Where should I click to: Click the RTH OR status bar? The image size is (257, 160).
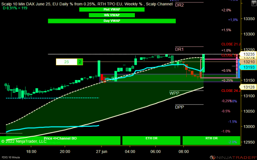[211, 141]
